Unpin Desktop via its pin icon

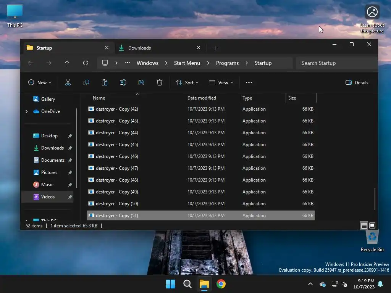pyautogui.click(x=70, y=136)
